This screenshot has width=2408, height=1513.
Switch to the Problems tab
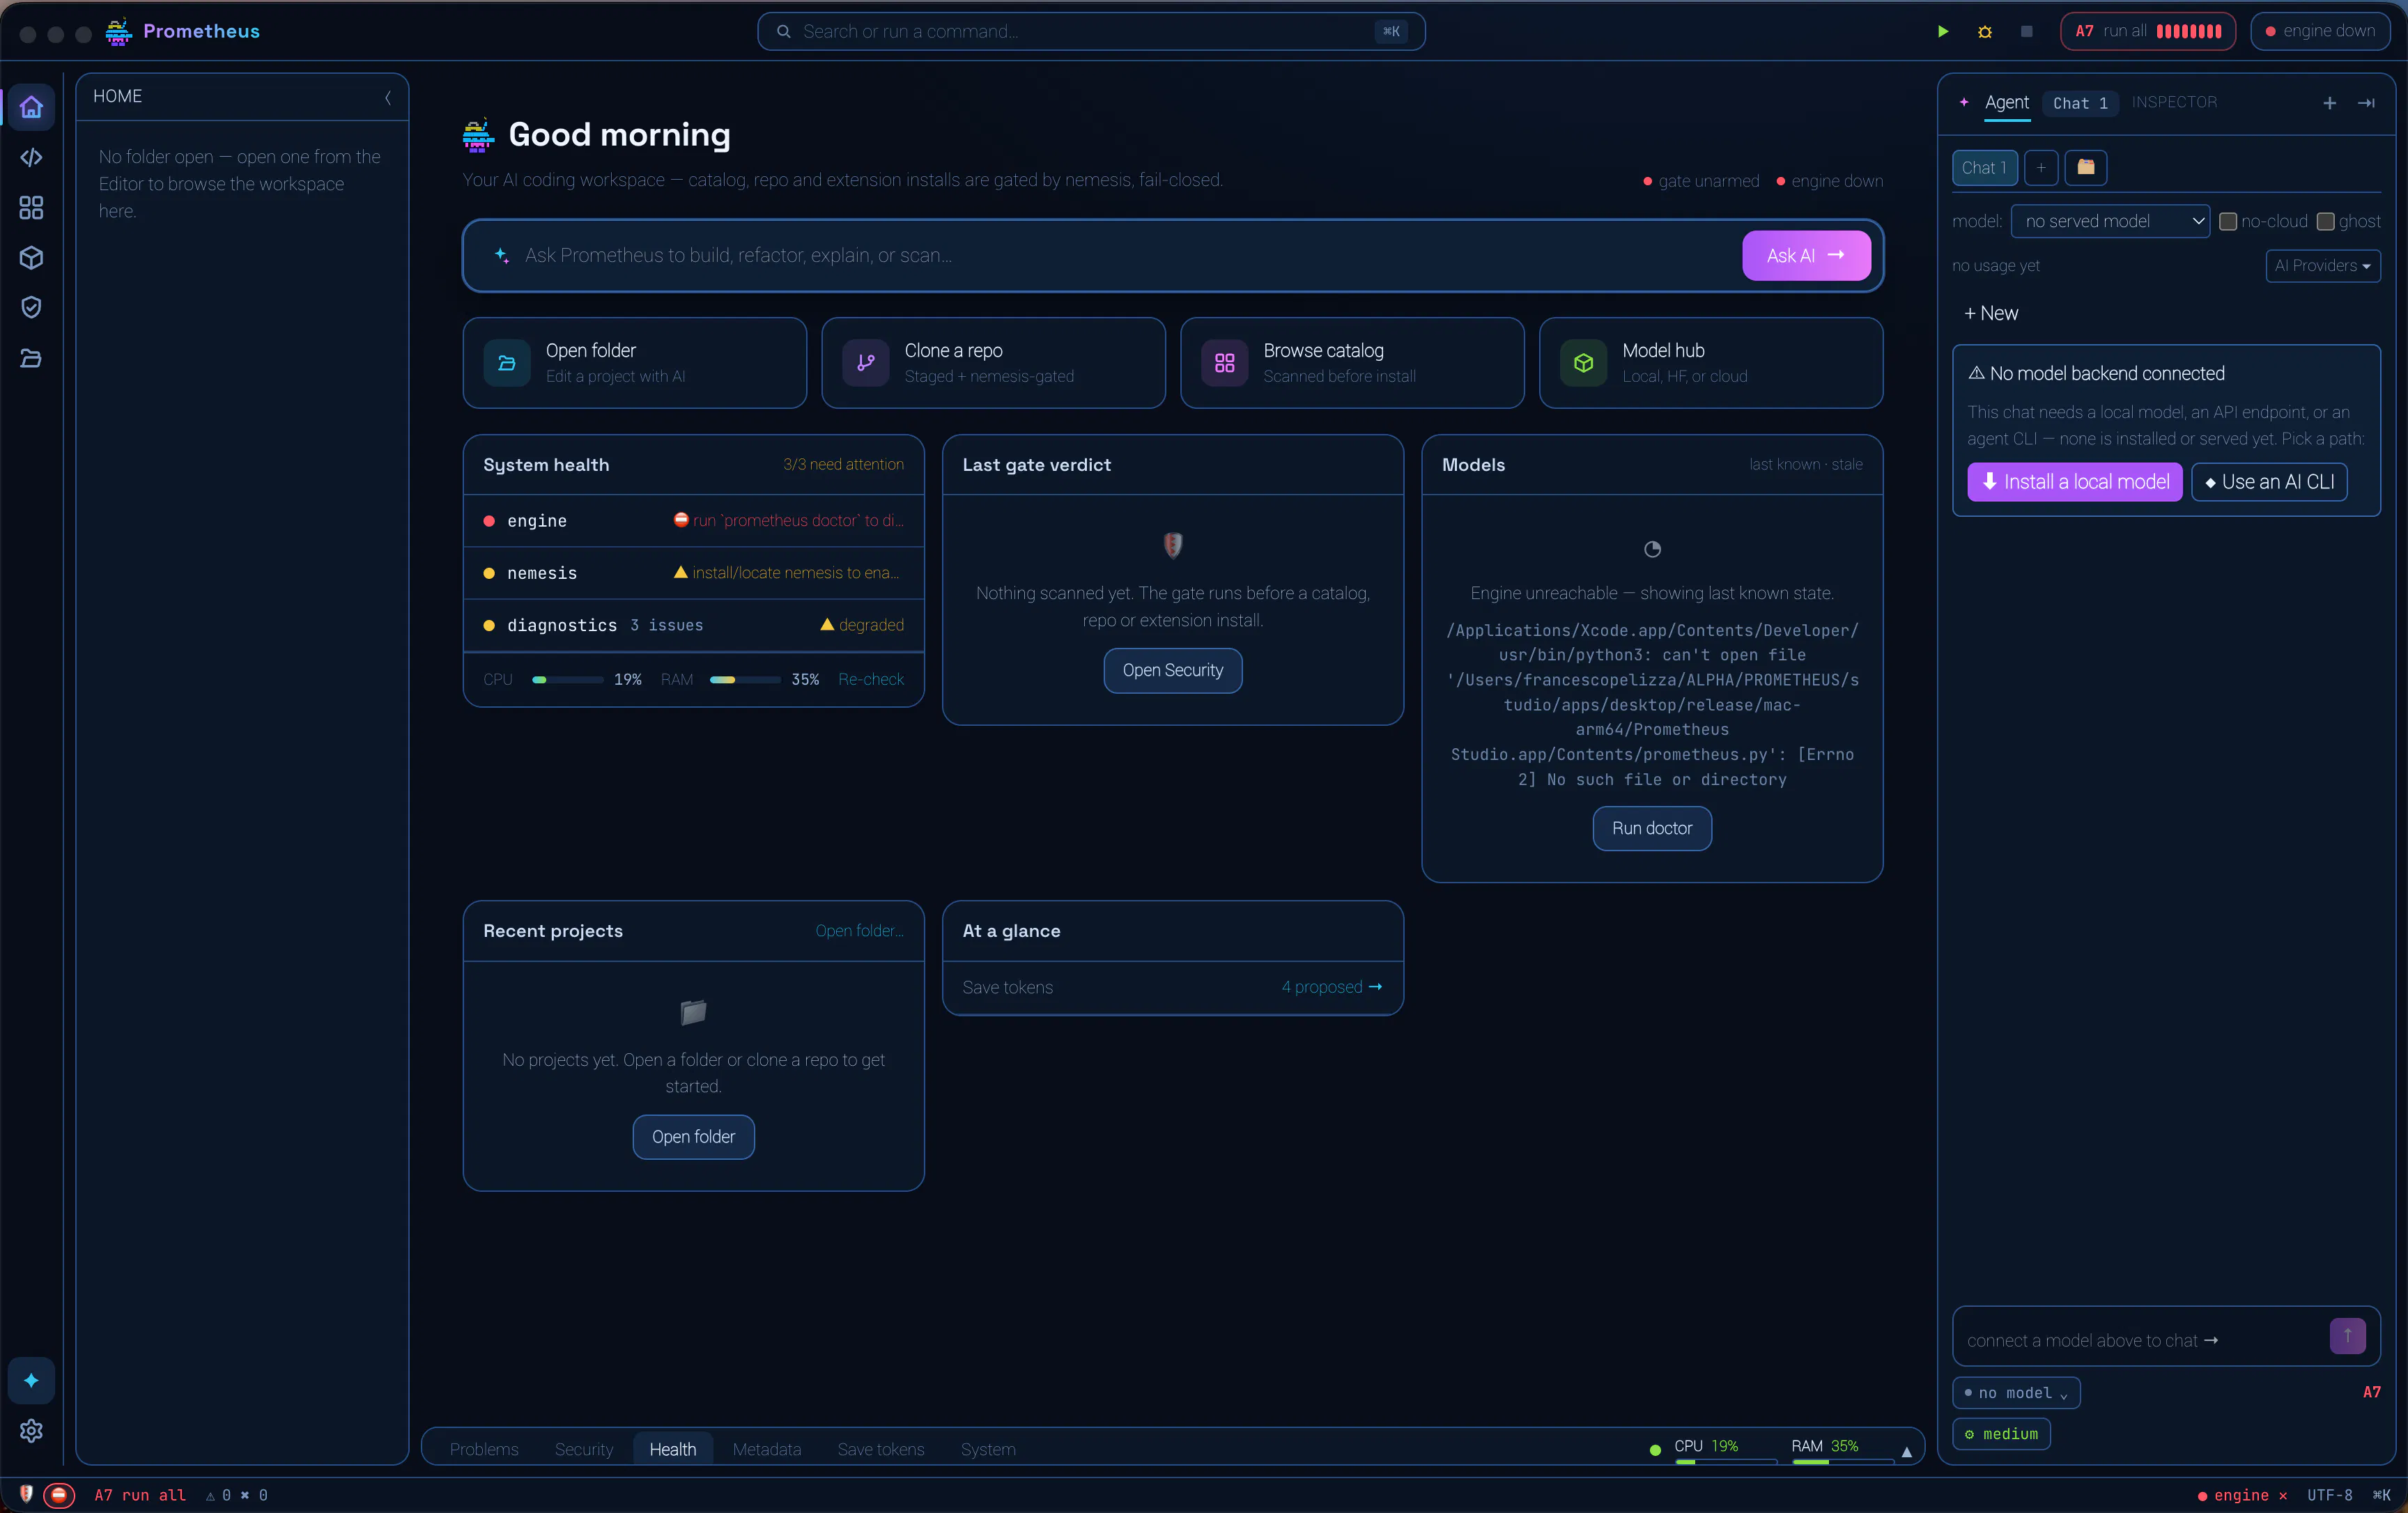[x=484, y=1448]
